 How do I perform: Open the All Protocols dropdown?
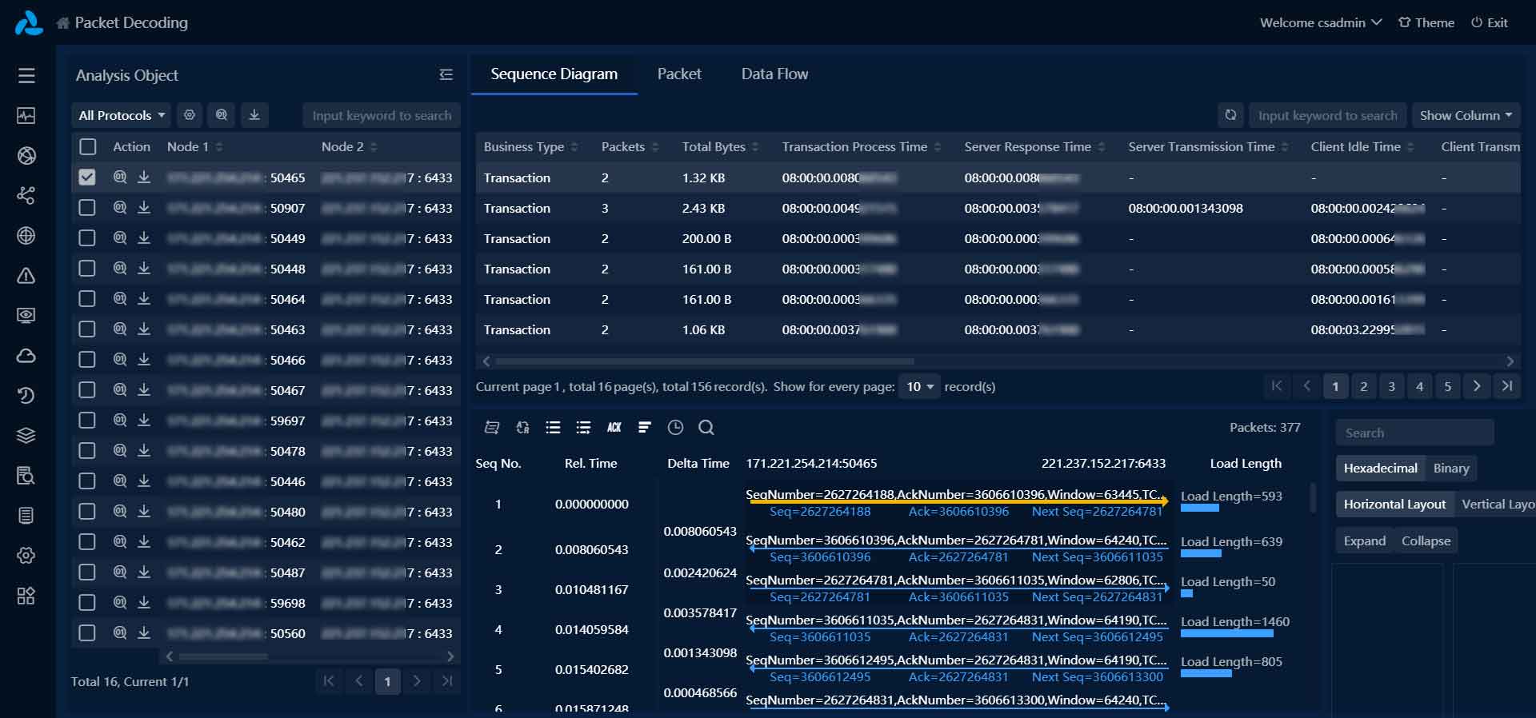click(122, 115)
